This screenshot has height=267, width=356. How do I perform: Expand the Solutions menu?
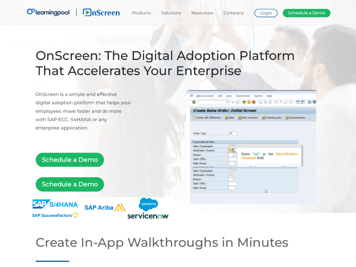click(171, 13)
